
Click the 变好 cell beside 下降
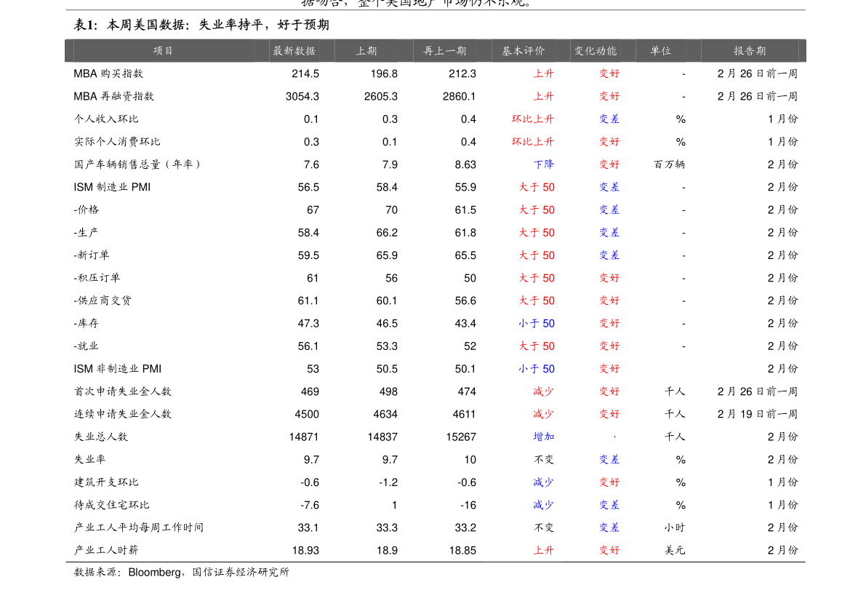click(609, 164)
